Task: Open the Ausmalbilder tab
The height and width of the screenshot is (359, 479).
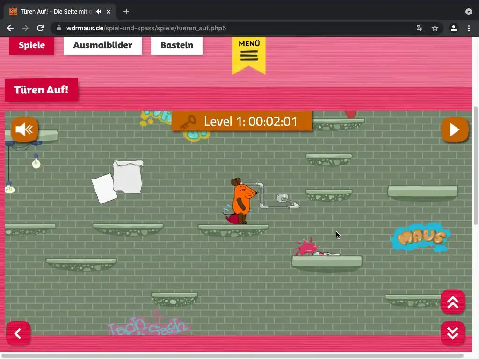Action: (102, 45)
